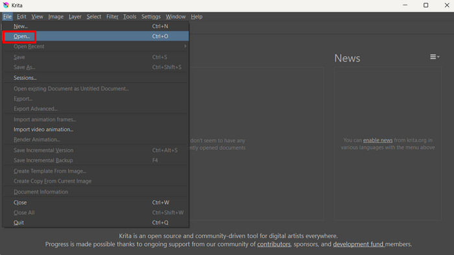Open the contributors link
Viewport: 454px width, 255px height.
(274, 244)
